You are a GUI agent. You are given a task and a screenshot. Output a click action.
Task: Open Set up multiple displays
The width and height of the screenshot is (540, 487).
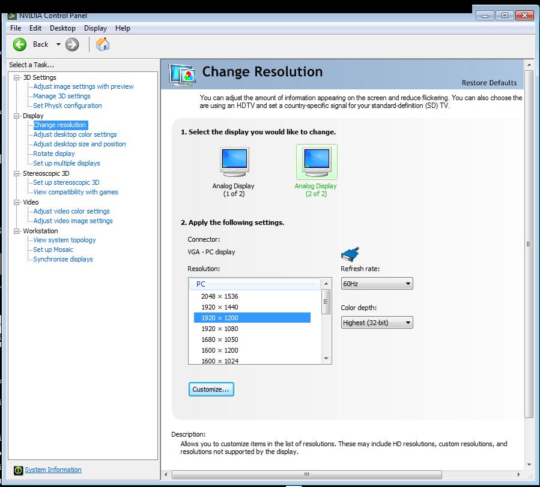pyautogui.click(x=67, y=163)
